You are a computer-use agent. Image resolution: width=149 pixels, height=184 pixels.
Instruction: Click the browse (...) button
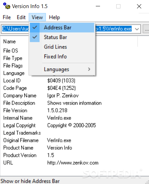[146, 29]
